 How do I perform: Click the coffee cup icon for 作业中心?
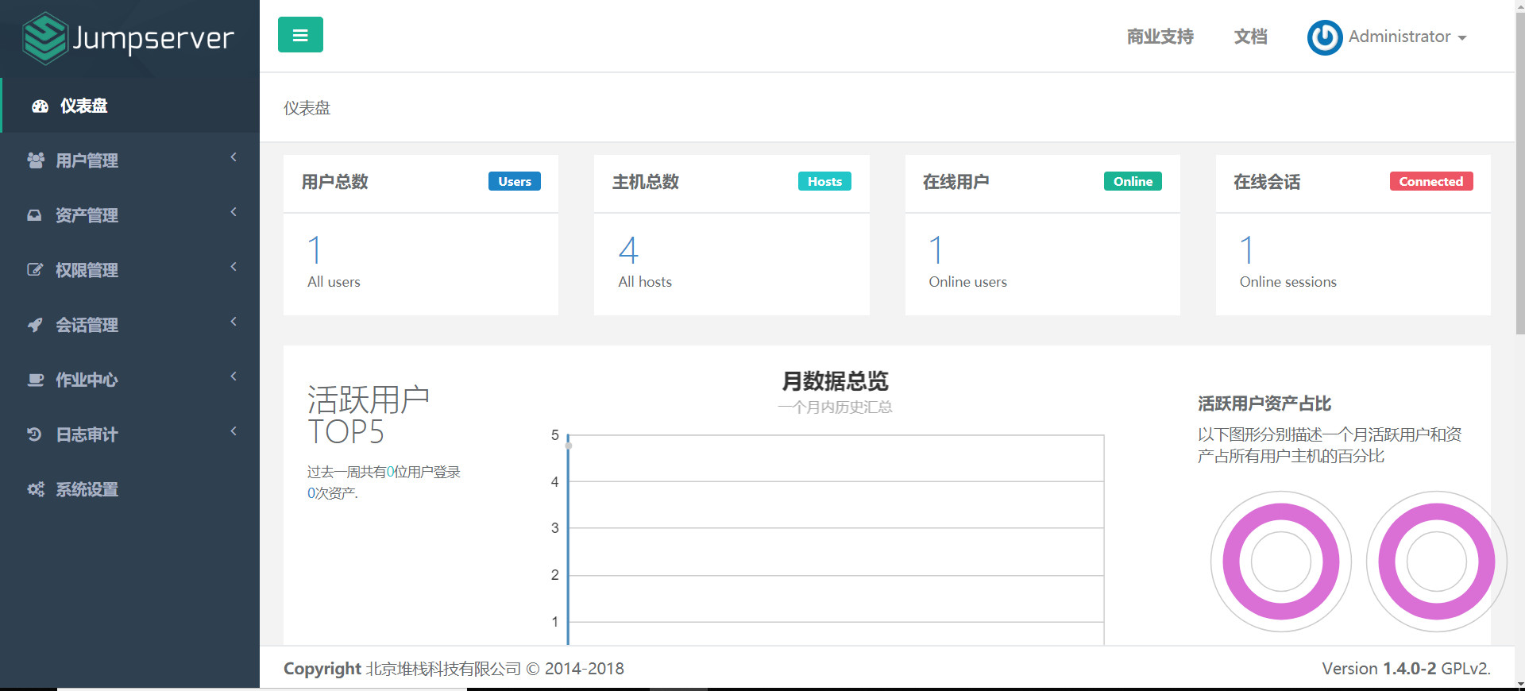(x=36, y=380)
